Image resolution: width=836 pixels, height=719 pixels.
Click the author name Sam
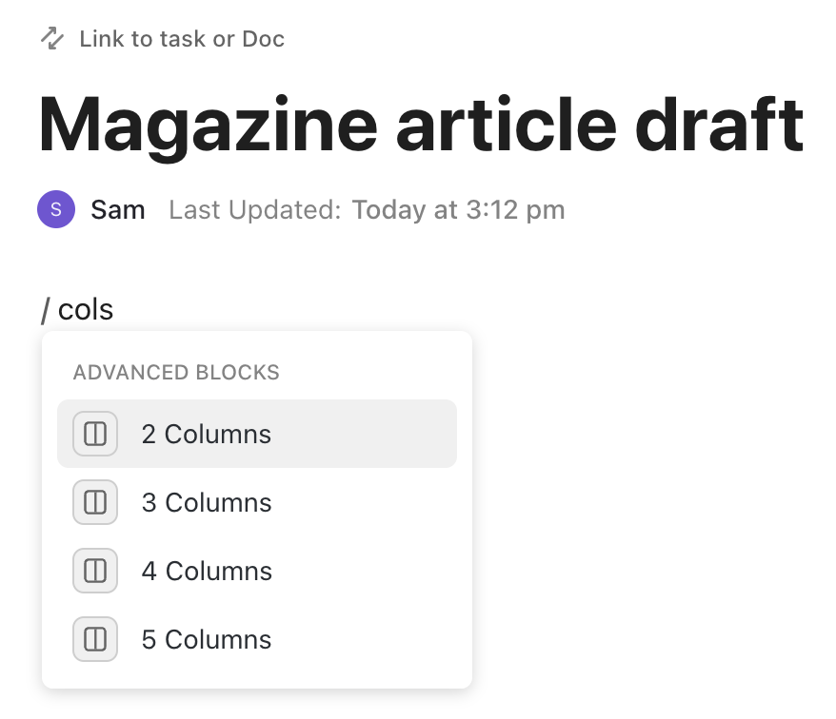point(118,209)
